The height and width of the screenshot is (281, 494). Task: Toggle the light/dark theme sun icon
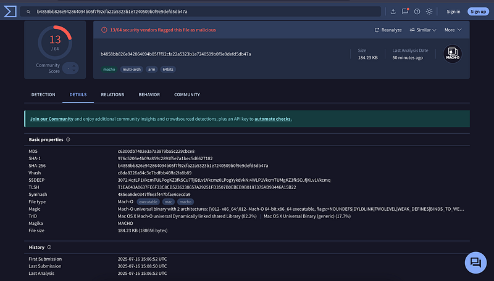[x=430, y=11]
